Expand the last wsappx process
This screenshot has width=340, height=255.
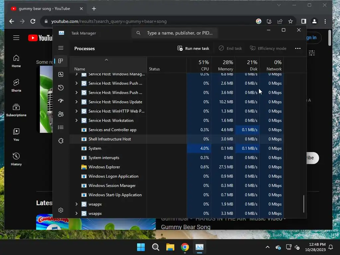pyautogui.click(x=76, y=213)
